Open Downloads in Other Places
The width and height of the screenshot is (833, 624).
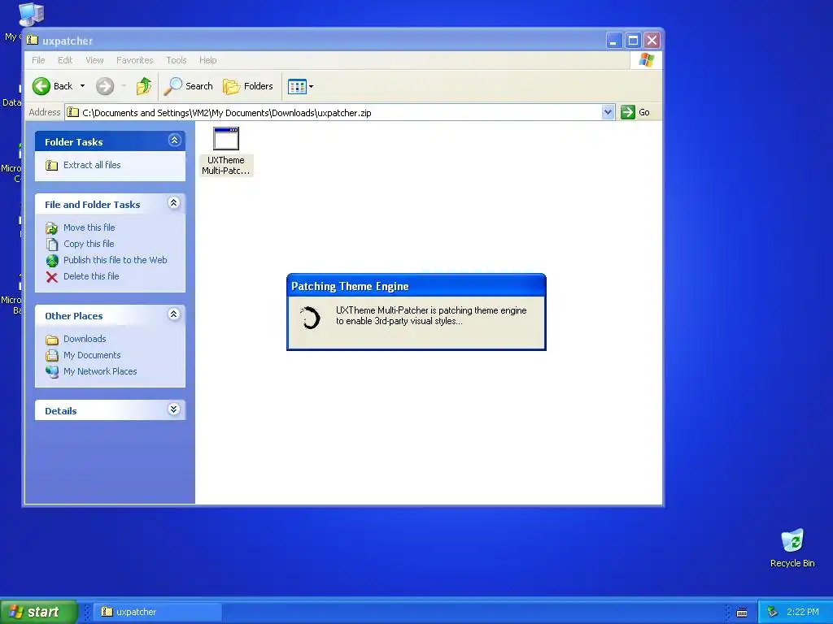[85, 339]
